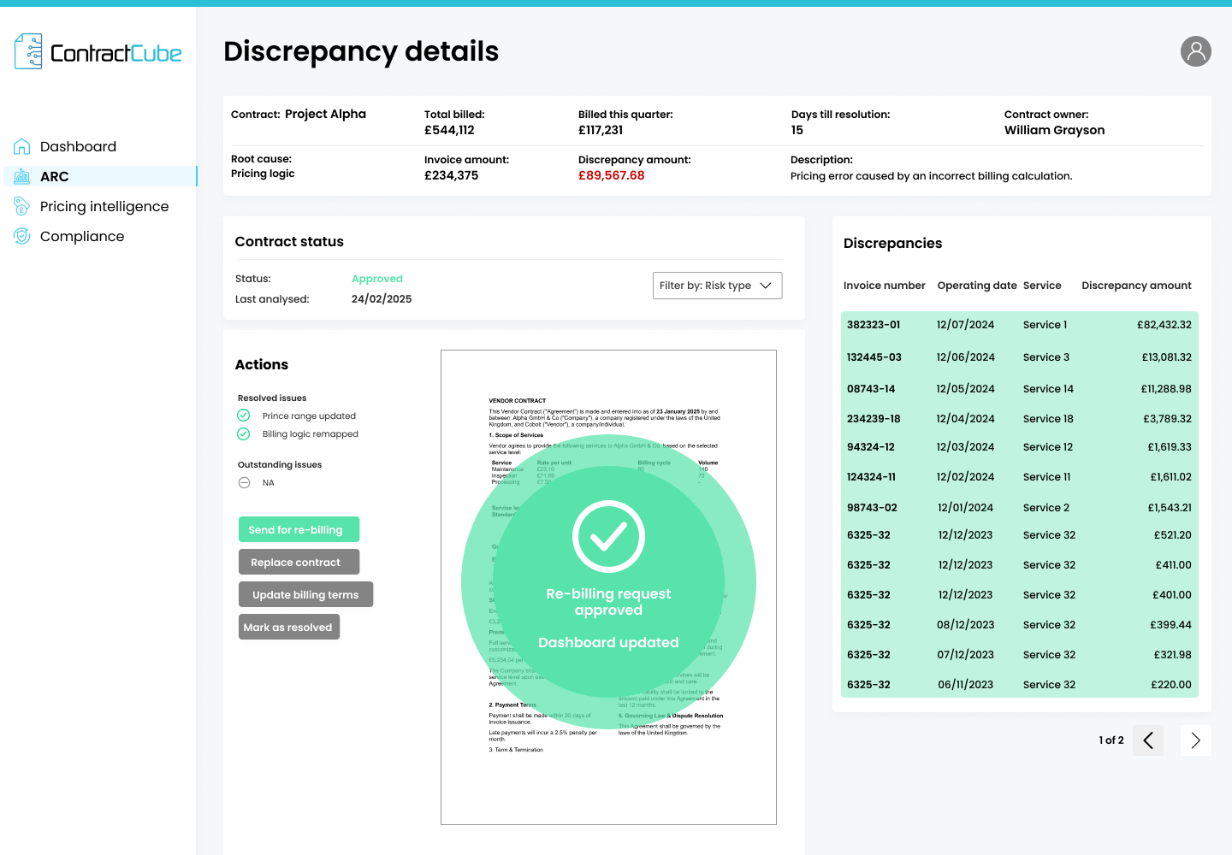Image resolution: width=1232 pixels, height=855 pixels.
Task: Click the Pricing intelligence icon
Action: pyautogui.click(x=22, y=206)
